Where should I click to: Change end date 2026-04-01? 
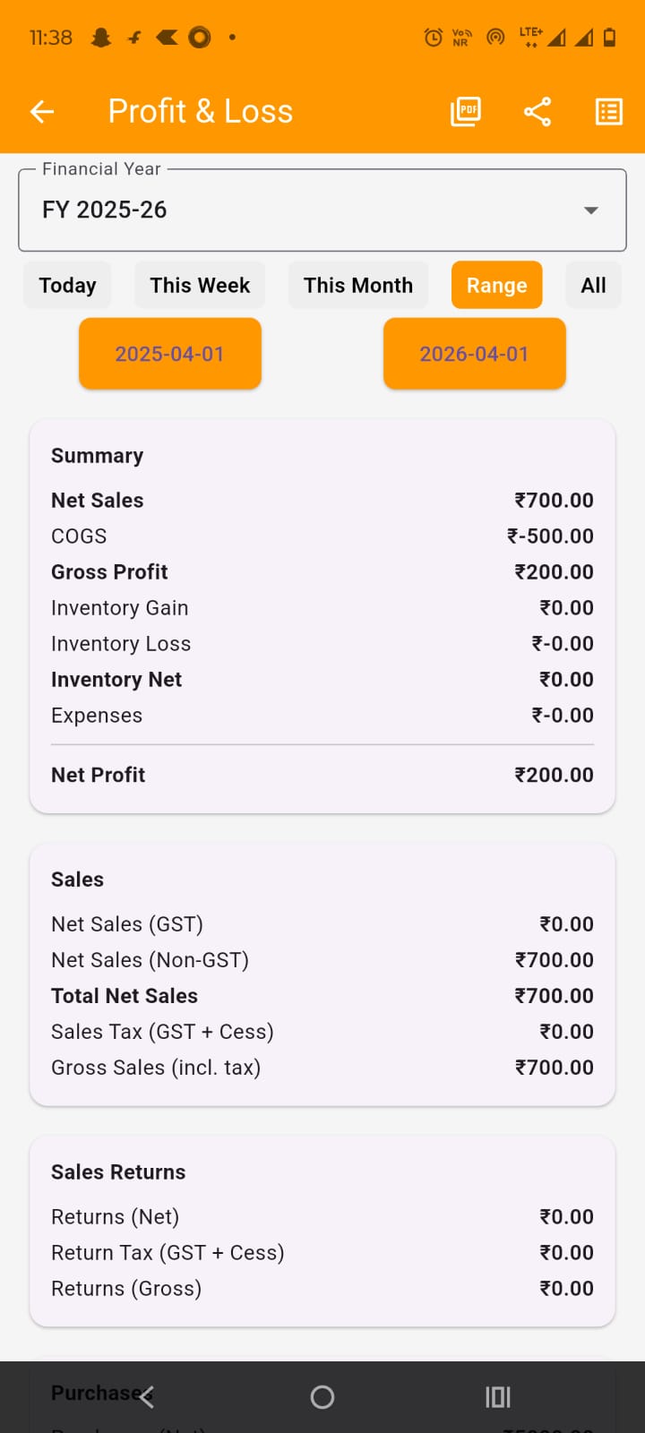[475, 354]
